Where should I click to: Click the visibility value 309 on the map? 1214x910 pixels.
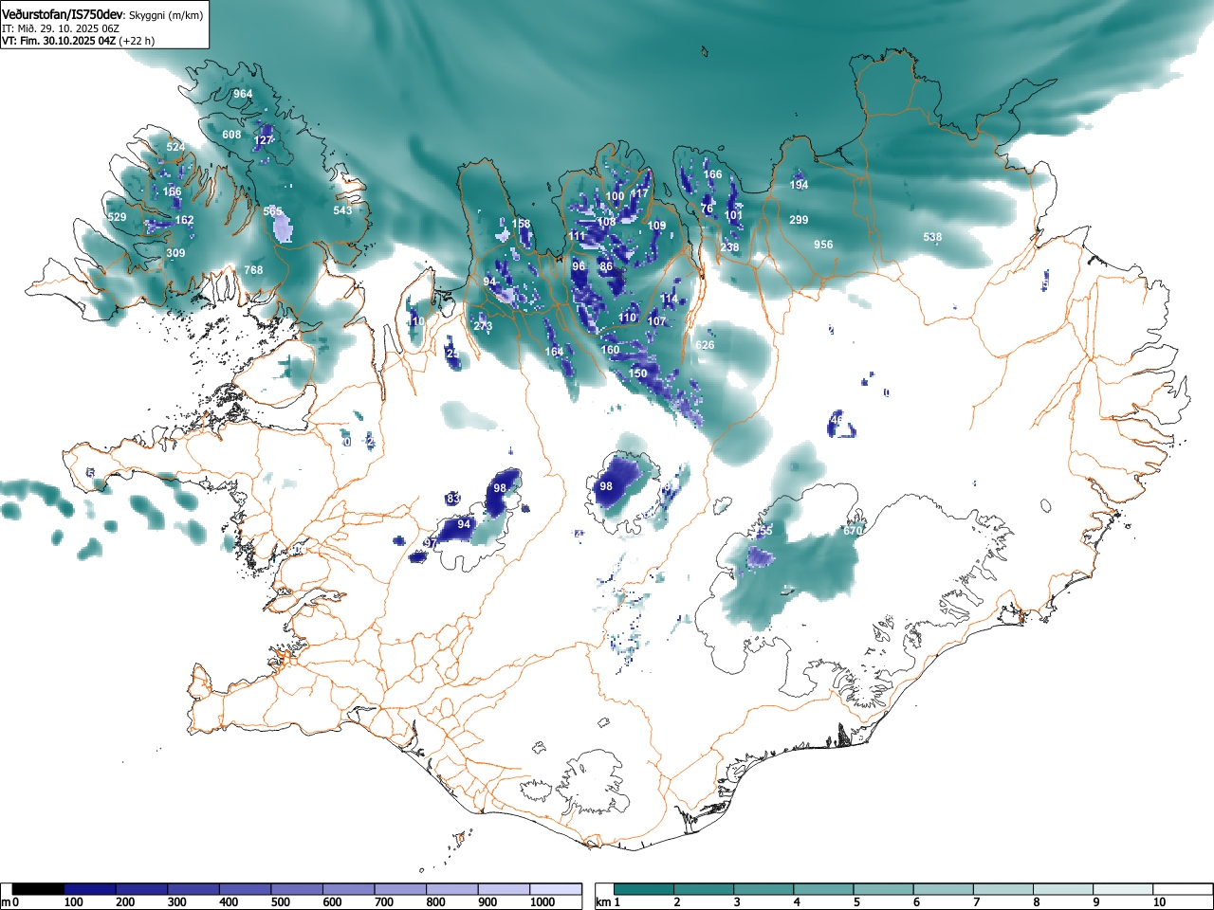(x=175, y=253)
